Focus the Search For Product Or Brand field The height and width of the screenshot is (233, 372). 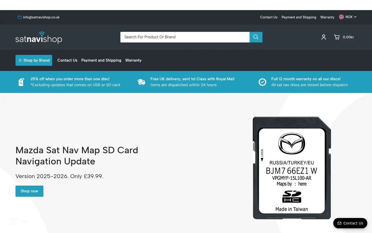(185, 37)
